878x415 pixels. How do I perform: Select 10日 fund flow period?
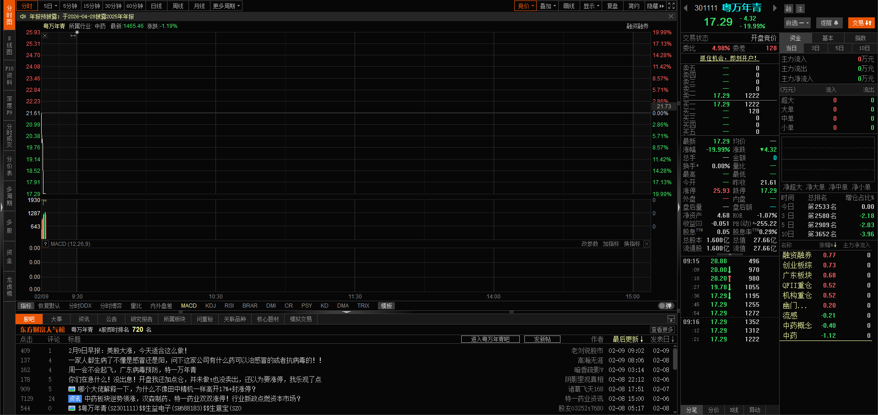[x=864, y=48]
